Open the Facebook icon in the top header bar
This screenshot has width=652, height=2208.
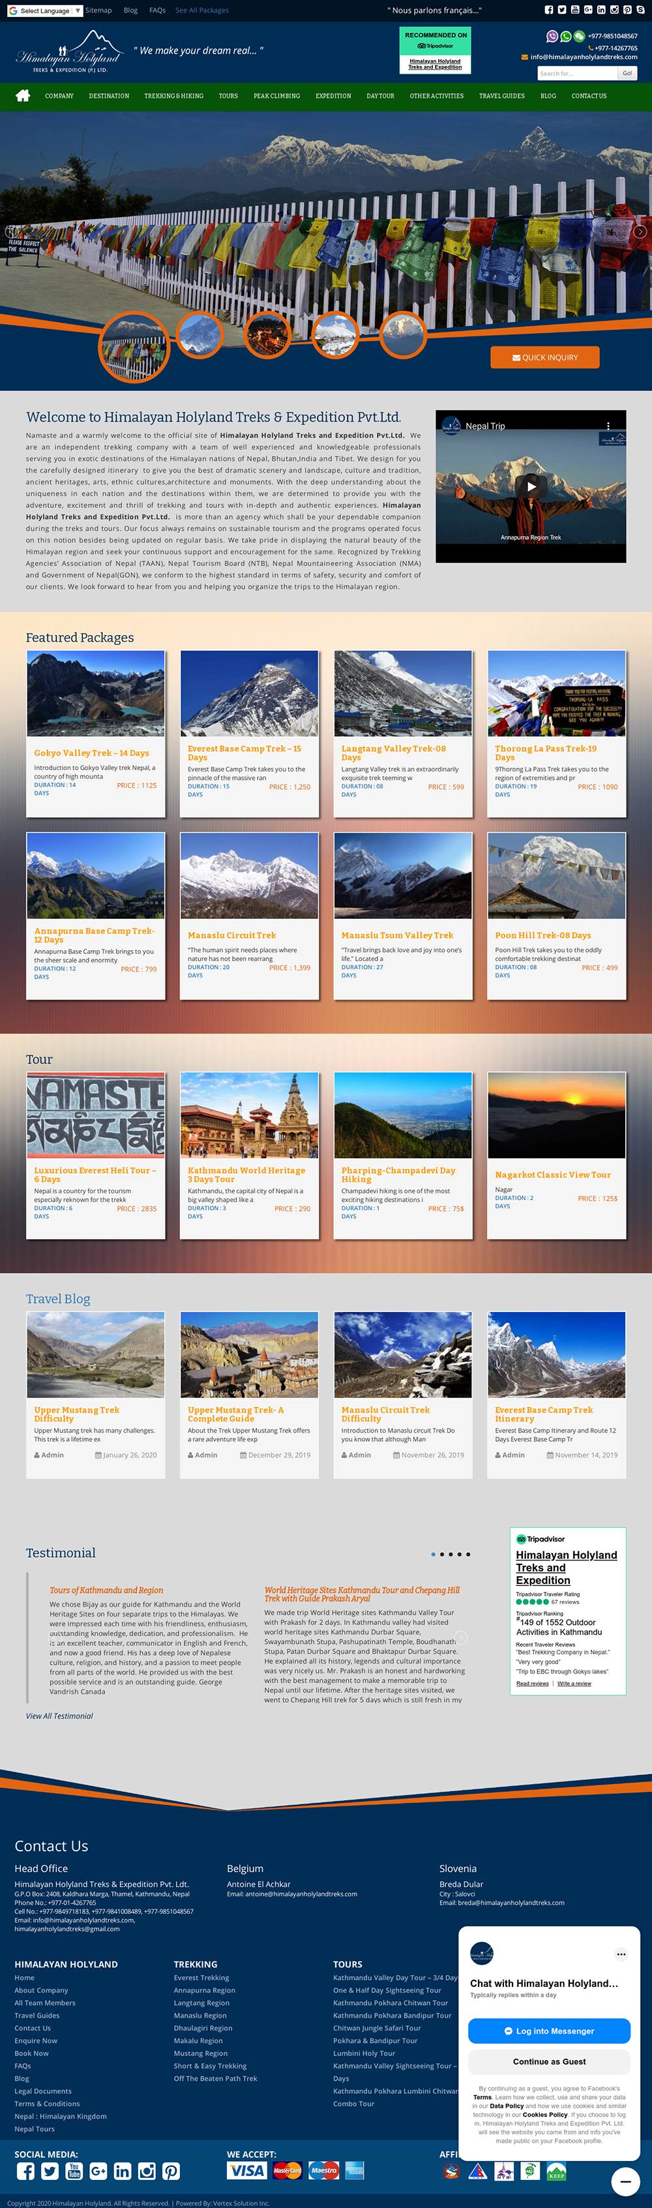click(549, 10)
